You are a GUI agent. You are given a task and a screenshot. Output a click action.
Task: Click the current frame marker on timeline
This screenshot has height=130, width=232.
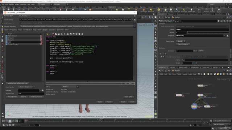[x=101, y=120]
